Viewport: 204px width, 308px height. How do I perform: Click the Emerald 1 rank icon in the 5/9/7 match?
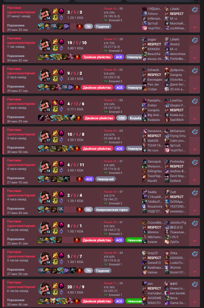(106, 264)
